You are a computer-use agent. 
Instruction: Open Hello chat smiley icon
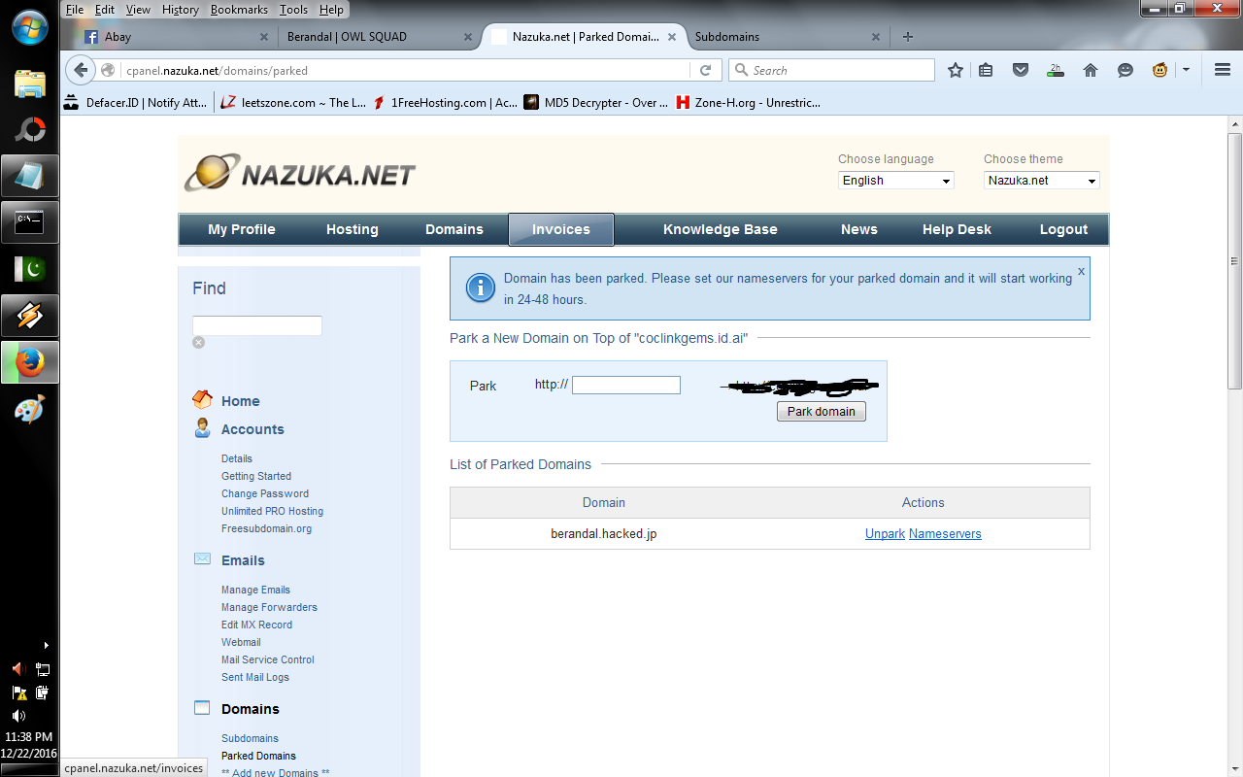(x=1125, y=70)
